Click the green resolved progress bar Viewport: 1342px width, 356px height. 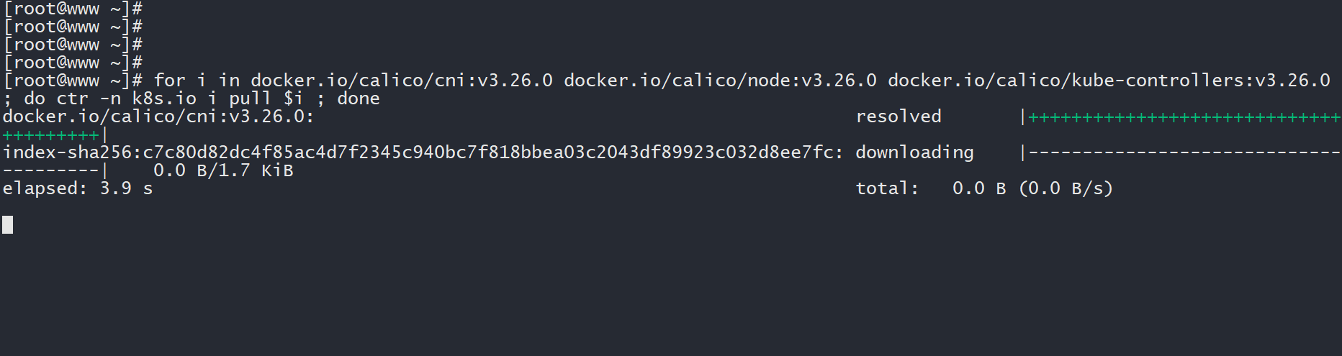pos(1184,117)
